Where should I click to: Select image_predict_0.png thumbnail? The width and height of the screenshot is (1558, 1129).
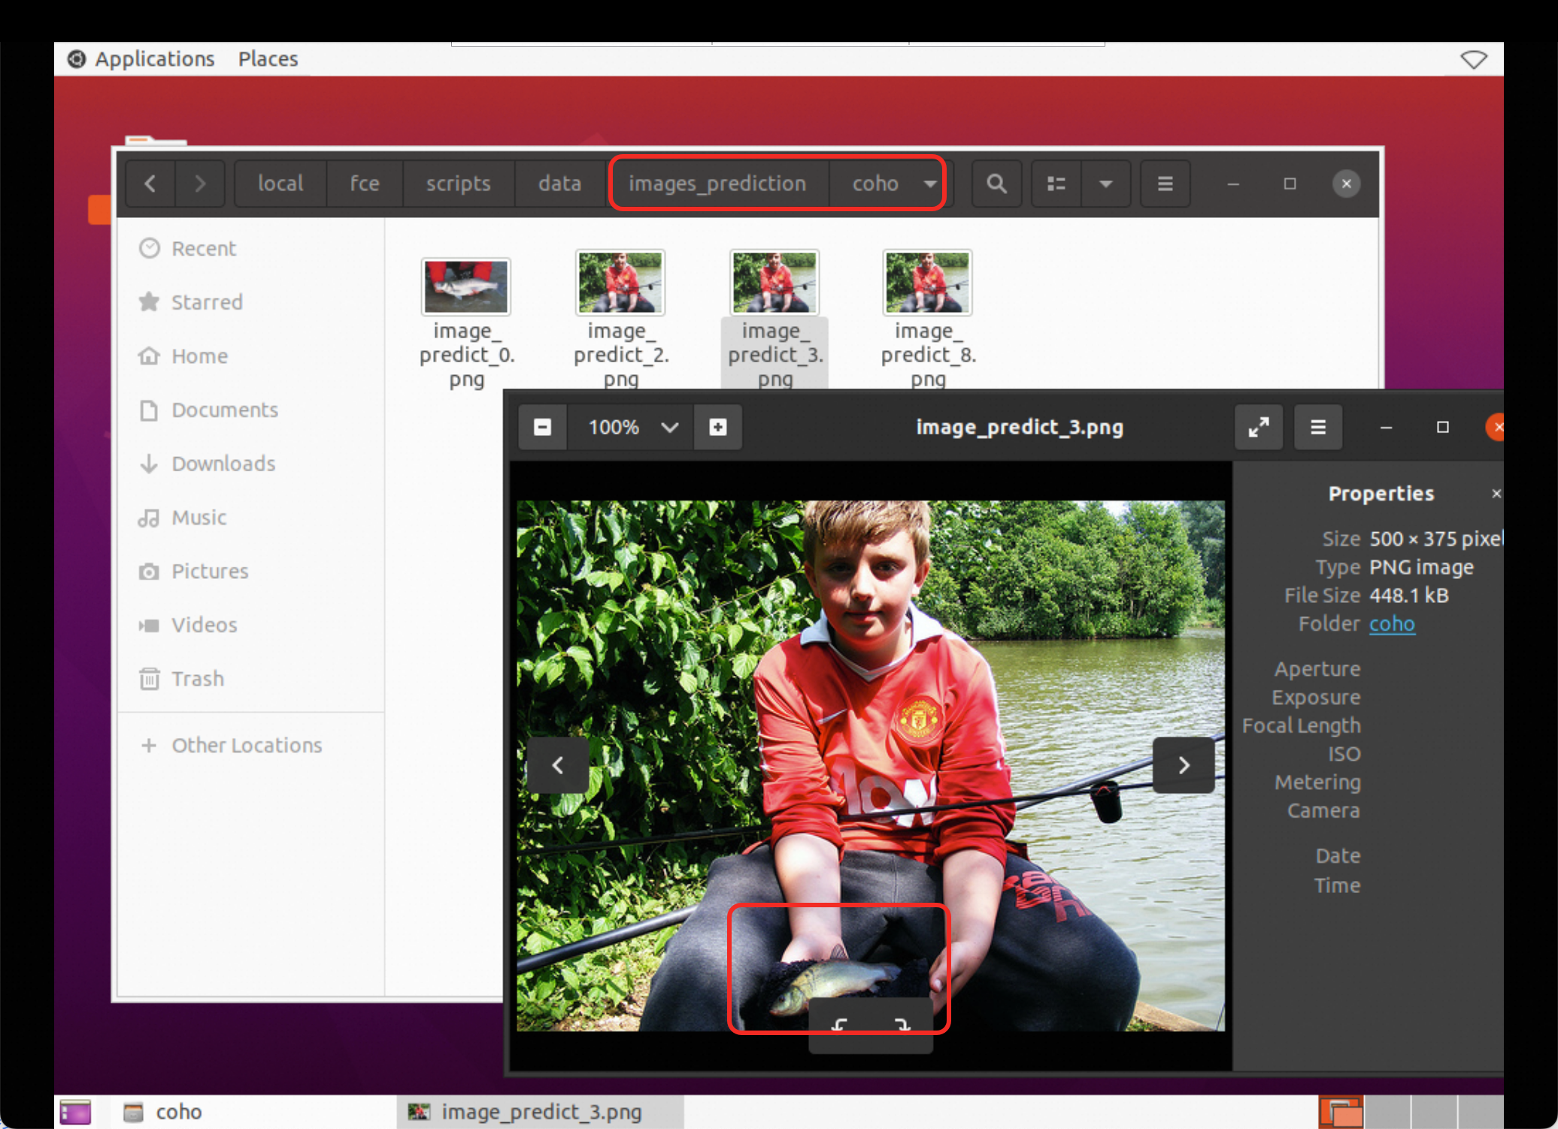tap(466, 286)
